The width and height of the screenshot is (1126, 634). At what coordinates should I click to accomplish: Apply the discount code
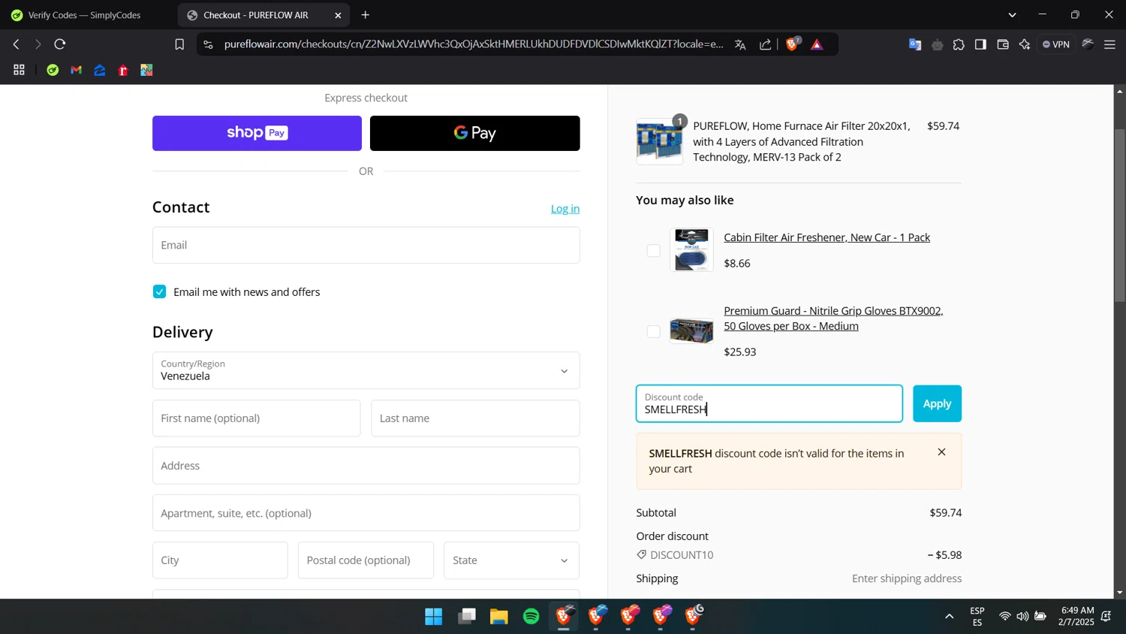point(937,403)
